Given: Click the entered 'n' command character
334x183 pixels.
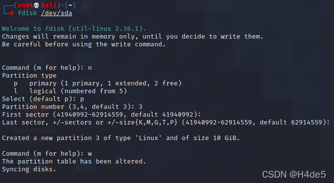Looking at the screenshot, I should click(90, 68).
